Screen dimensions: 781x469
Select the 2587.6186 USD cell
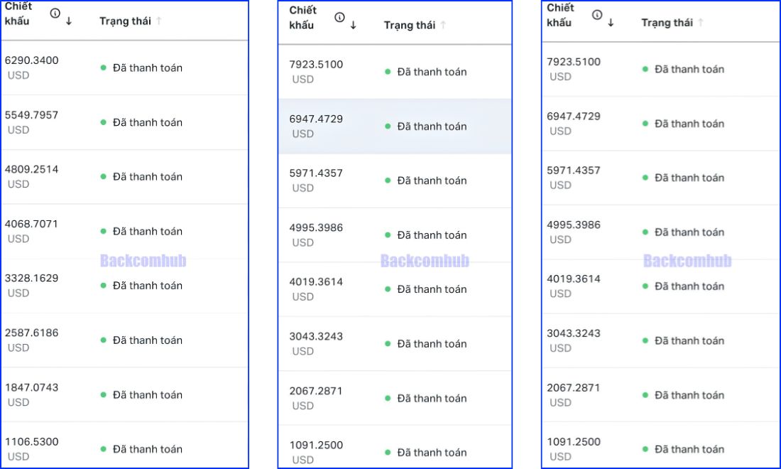coord(32,340)
